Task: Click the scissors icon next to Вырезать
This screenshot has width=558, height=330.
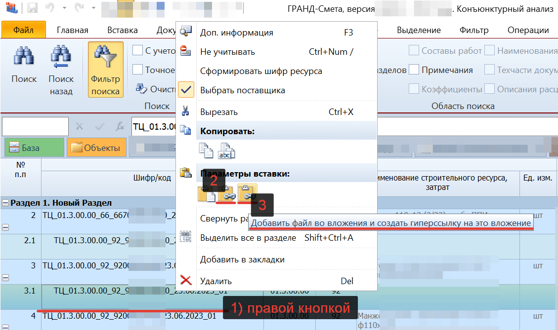Action: pos(185,111)
